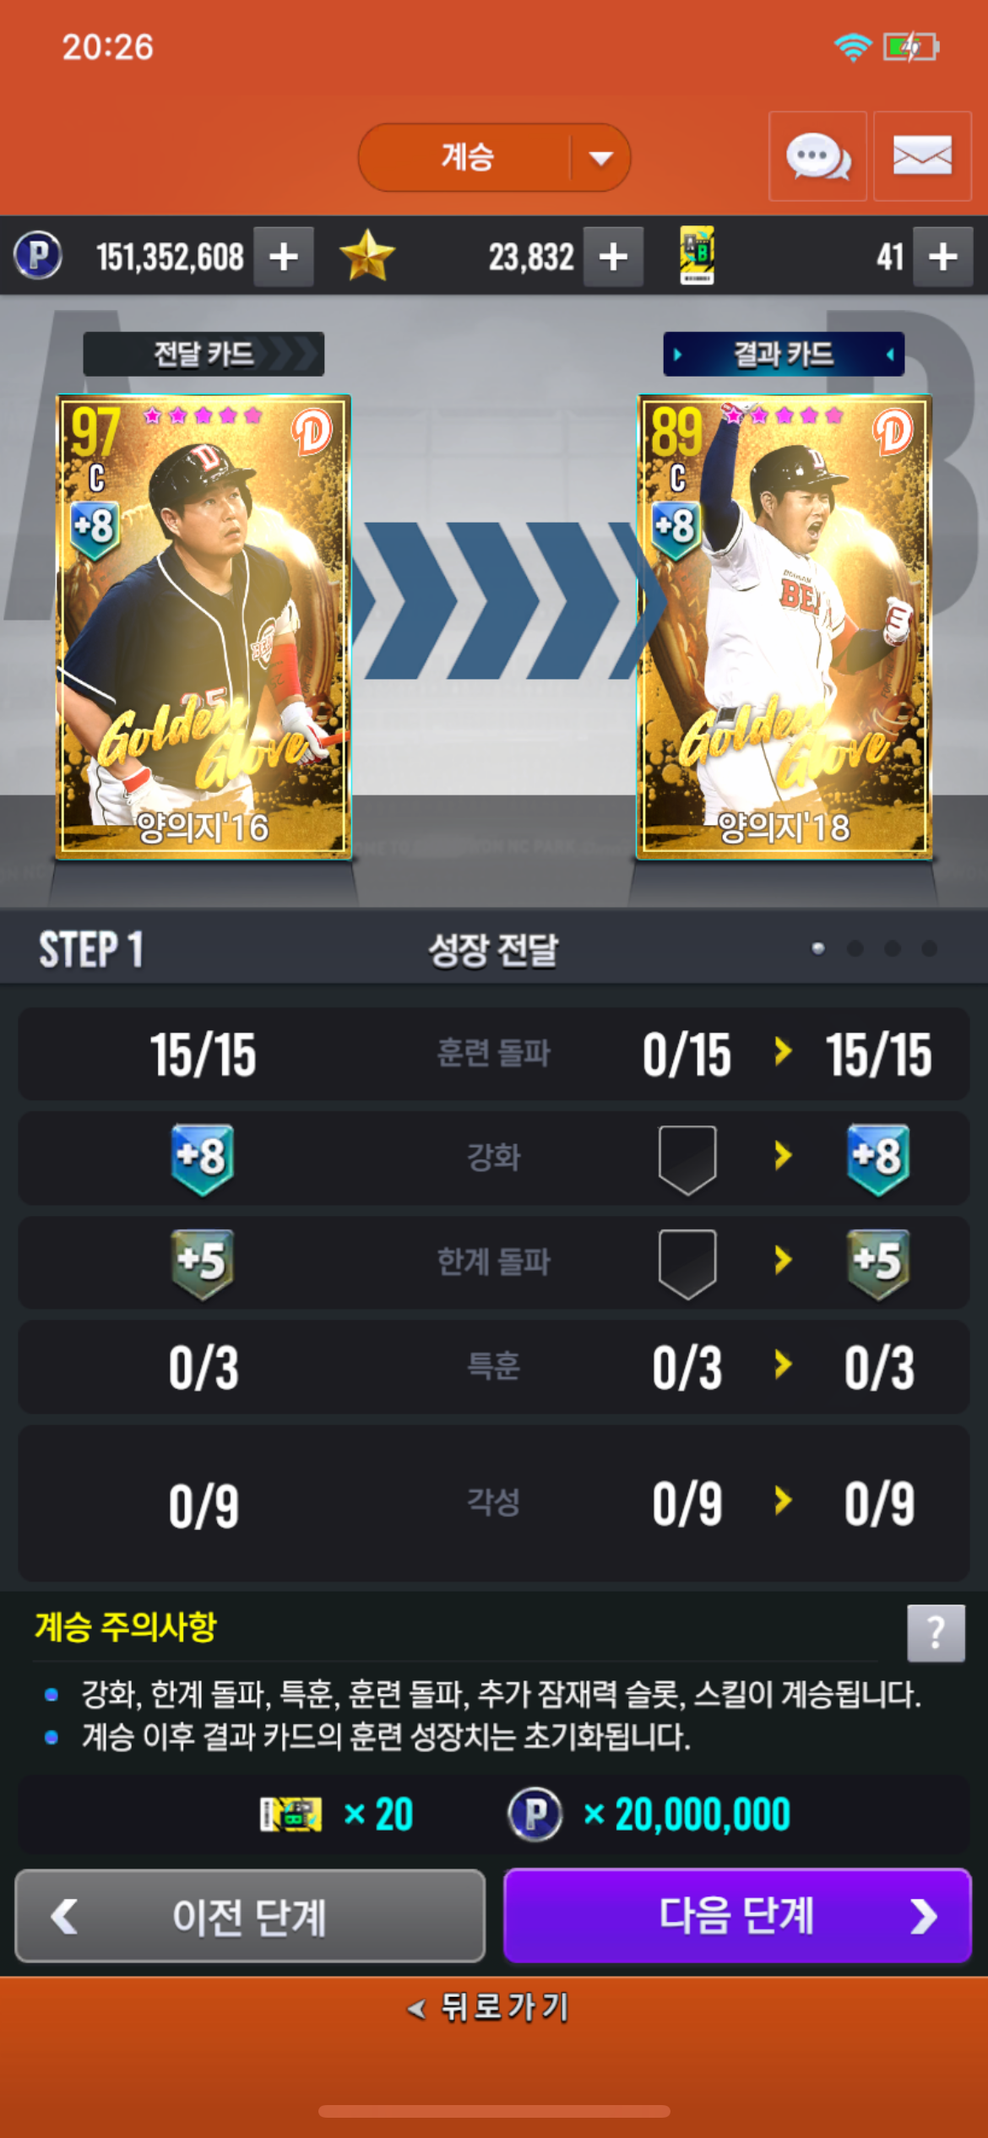Image resolution: width=988 pixels, height=2138 pixels.
Task: Add more stars with plus button
Action: (x=614, y=256)
